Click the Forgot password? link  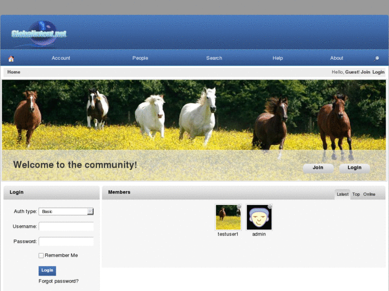58,281
